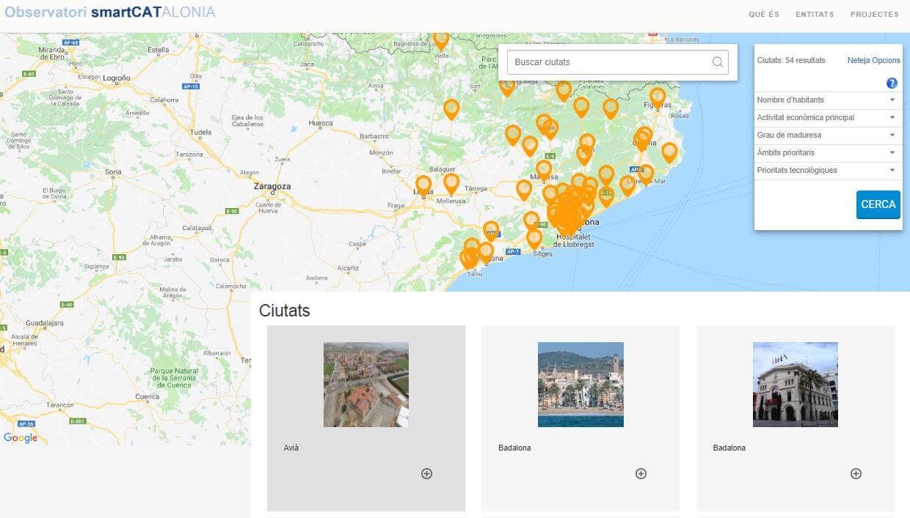
Task: Click the orange map pin near Lleida
Action: [423, 184]
